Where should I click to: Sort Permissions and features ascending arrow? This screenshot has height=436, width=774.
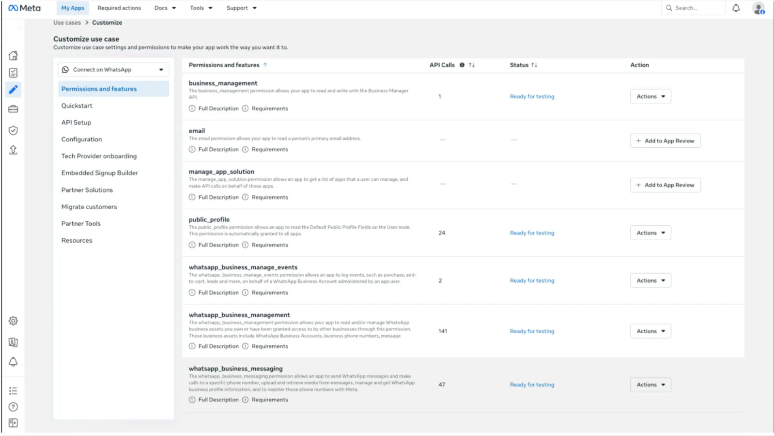click(x=265, y=65)
